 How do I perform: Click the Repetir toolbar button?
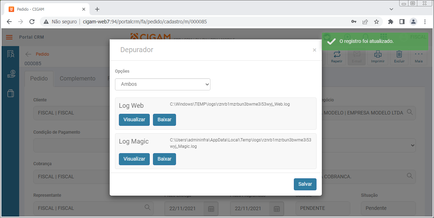(337, 57)
